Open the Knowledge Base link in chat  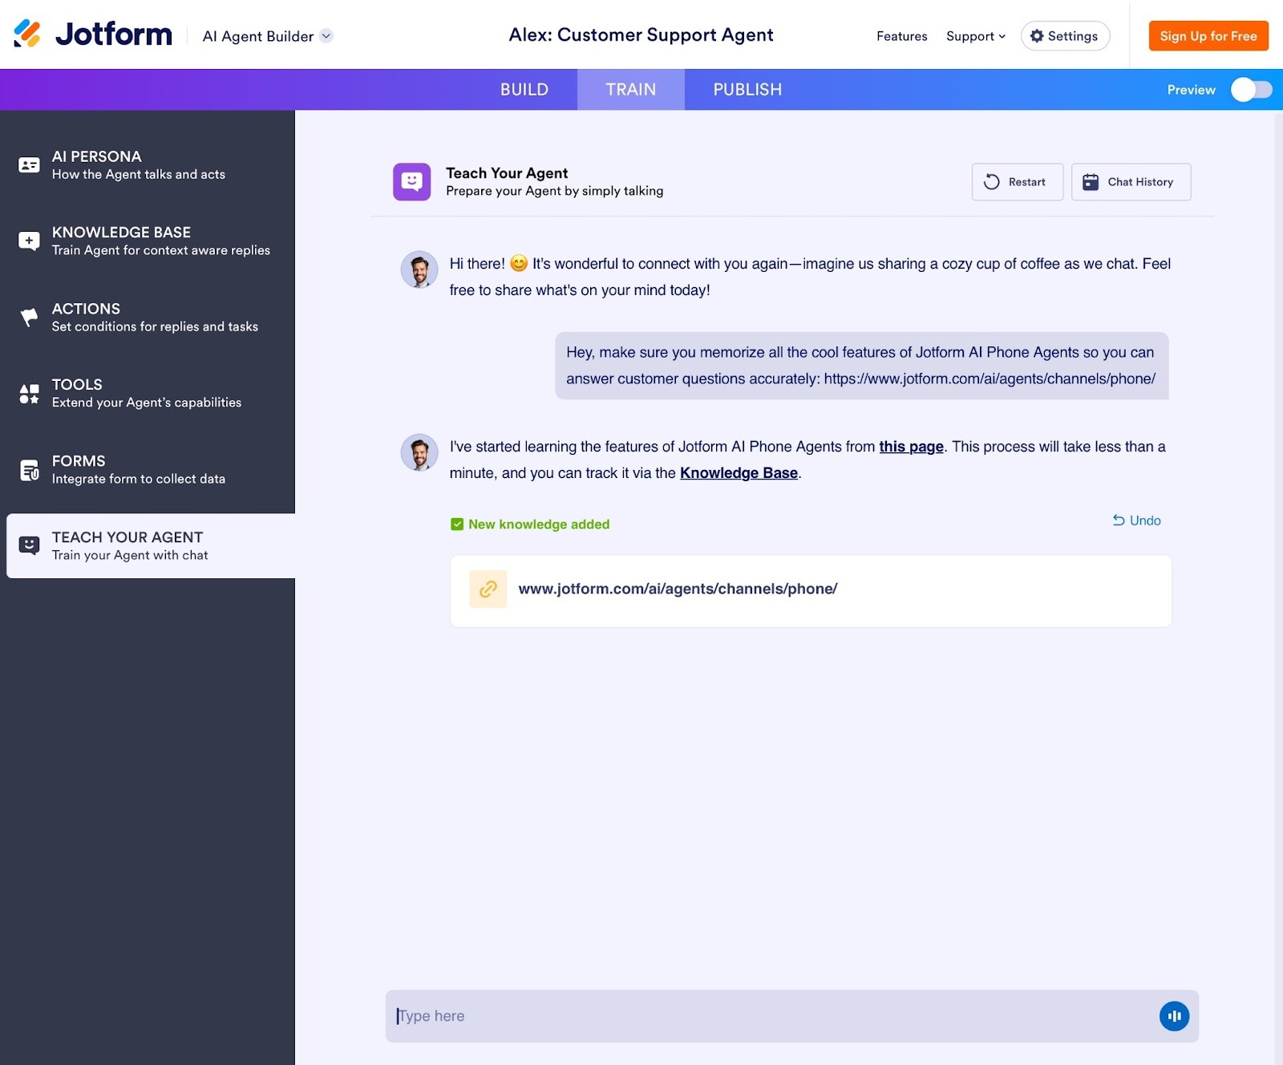739,472
